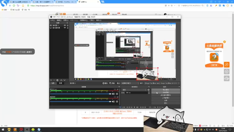The height and width of the screenshot is (132, 234).
Task: Click the browser undo-close arrow icon
Action: [18, 6]
